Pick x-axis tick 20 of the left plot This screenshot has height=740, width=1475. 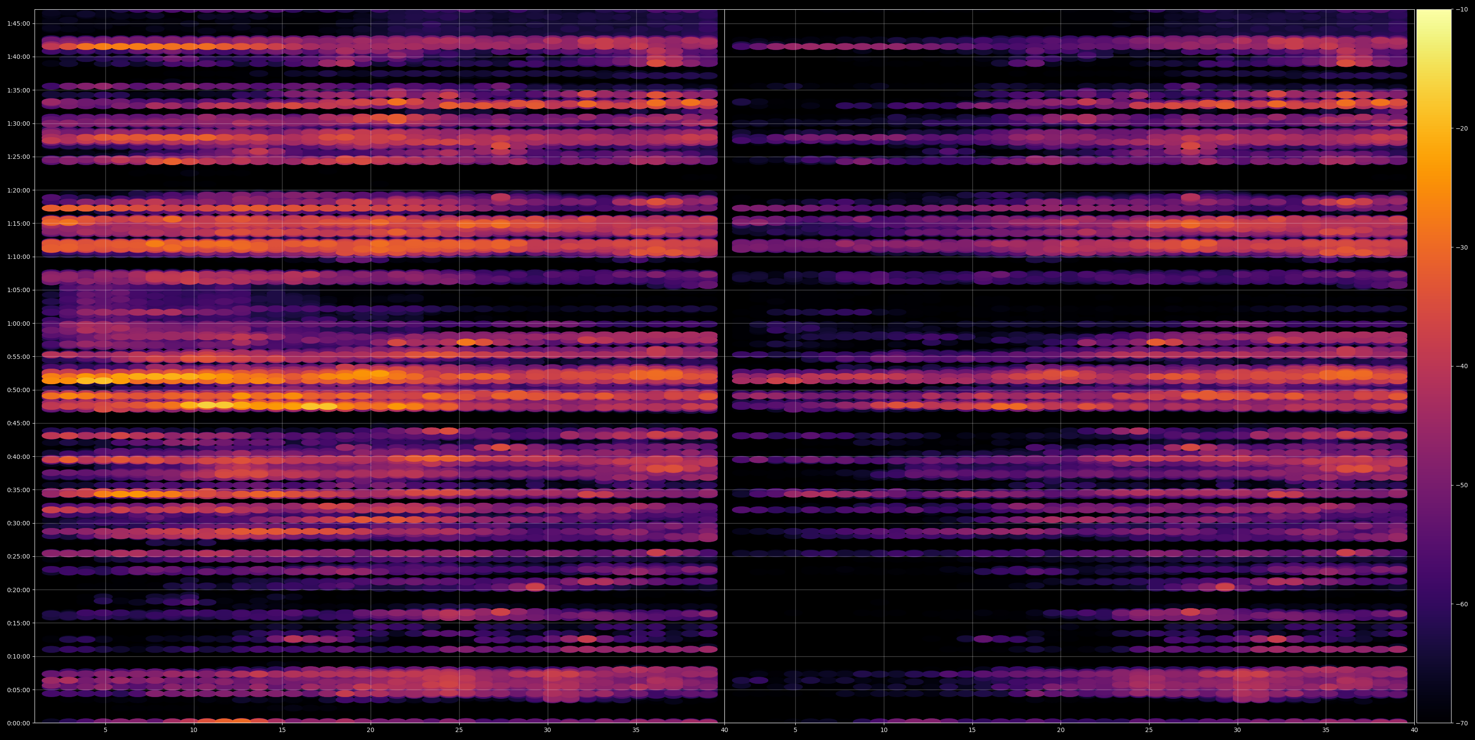tap(371, 730)
